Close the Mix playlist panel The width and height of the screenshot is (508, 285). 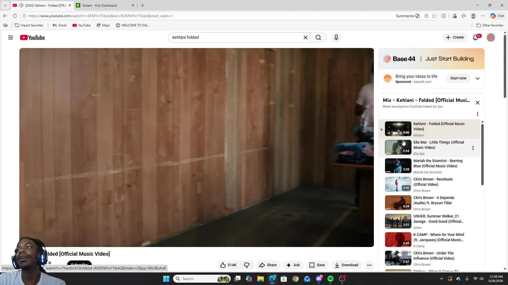coord(477,103)
